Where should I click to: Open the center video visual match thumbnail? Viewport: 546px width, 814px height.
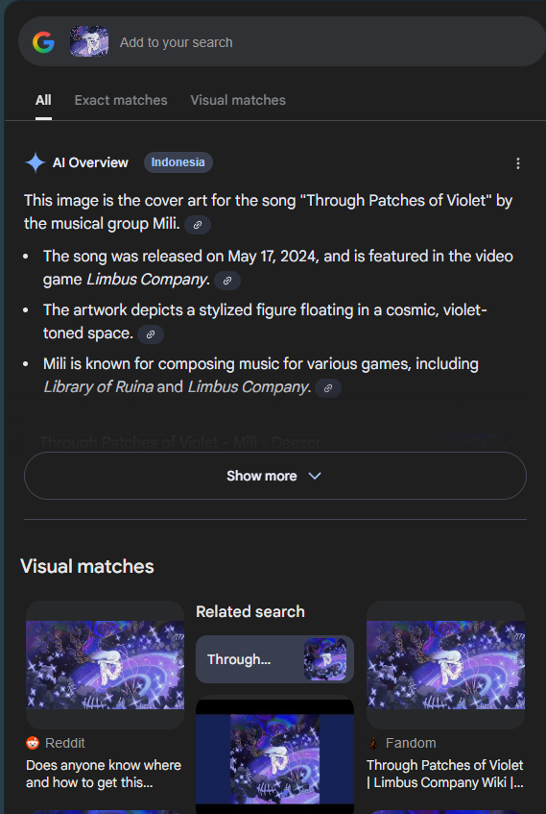tap(274, 755)
